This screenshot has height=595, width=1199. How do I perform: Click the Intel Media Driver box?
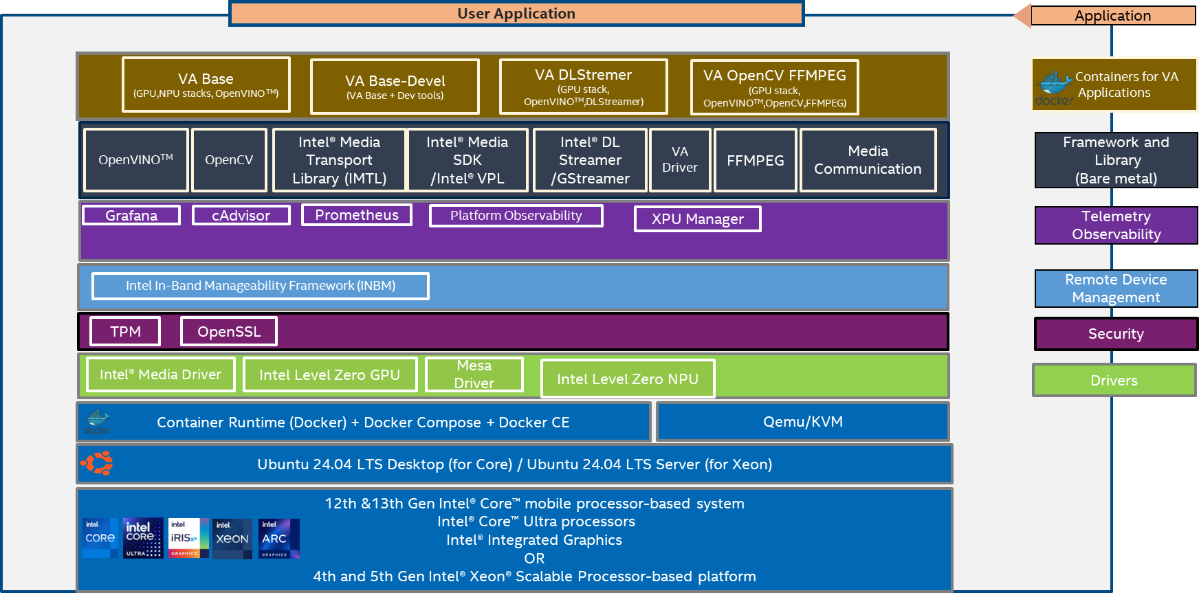(x=161, y=374)
